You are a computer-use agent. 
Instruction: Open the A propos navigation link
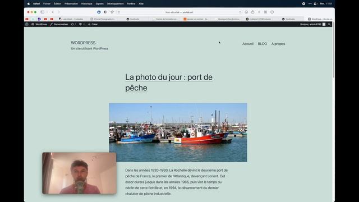(x=278, y=44)
